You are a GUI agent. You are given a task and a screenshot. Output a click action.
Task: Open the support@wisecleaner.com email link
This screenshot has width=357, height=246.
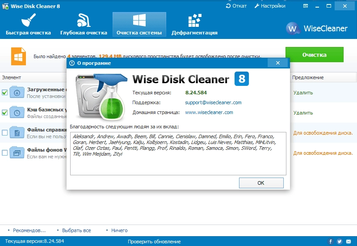click(x=213, y=102)
